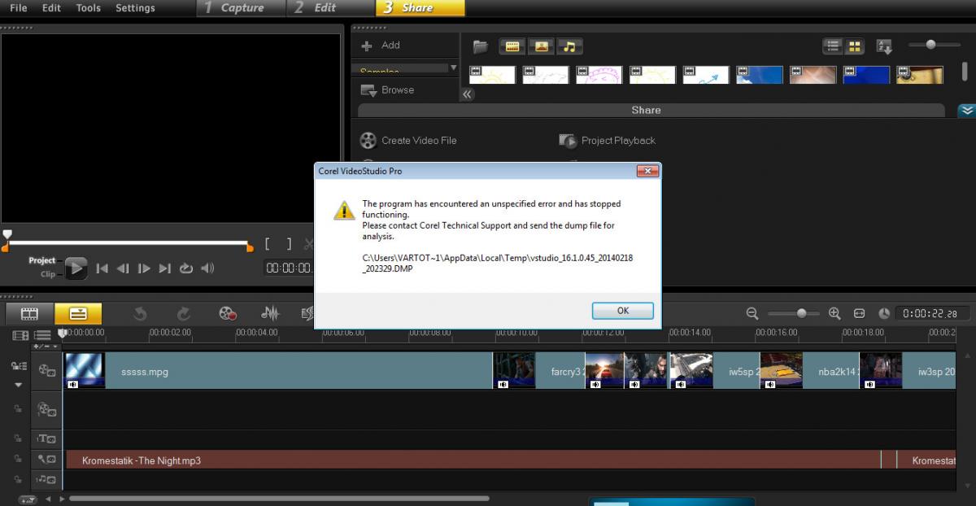Screen dimensions: 976x506
Task: Jump to the end of project
Action: [x=164, y=268]
